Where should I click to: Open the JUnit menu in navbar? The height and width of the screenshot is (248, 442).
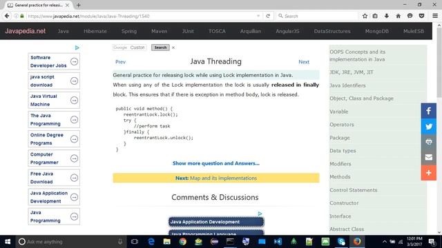point(188,31)
